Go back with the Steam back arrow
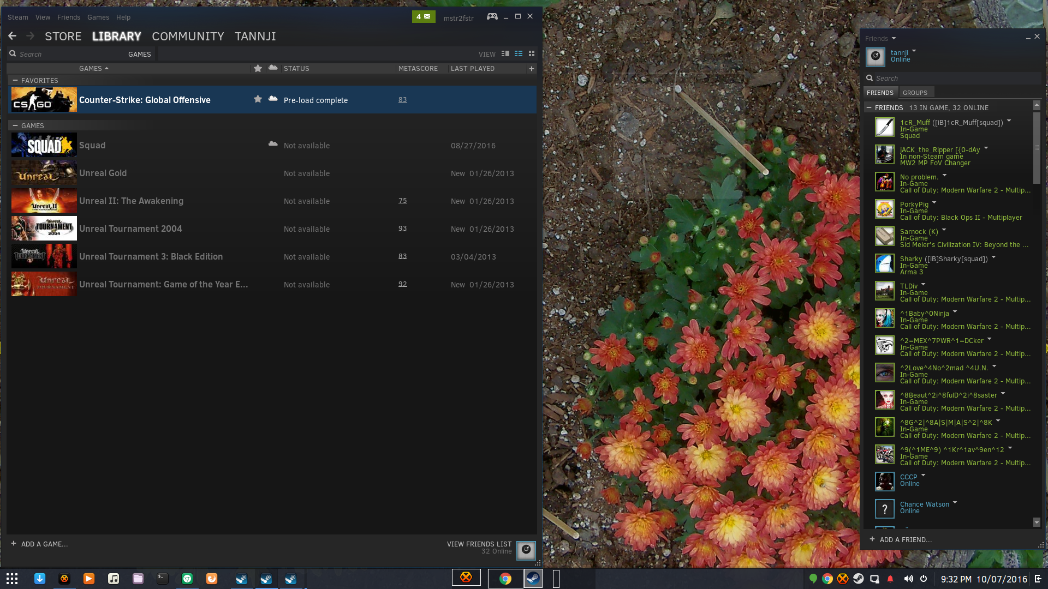 [12, 36]
